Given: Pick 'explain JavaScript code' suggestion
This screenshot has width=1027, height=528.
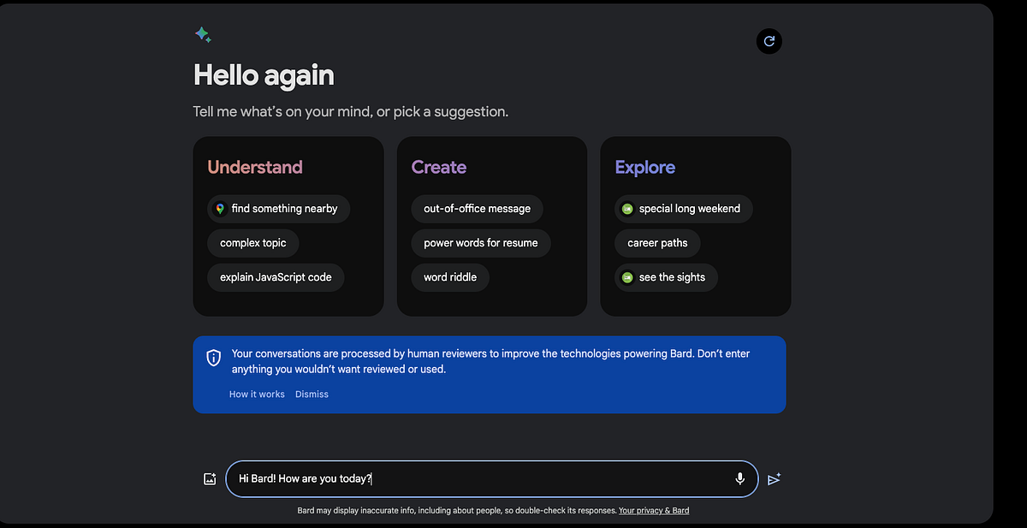Looking at the screenshot, I should (276, 277).
